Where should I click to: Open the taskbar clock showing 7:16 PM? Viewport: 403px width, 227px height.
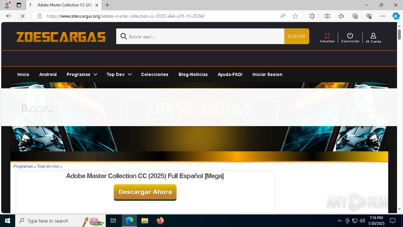pos(377,221)
